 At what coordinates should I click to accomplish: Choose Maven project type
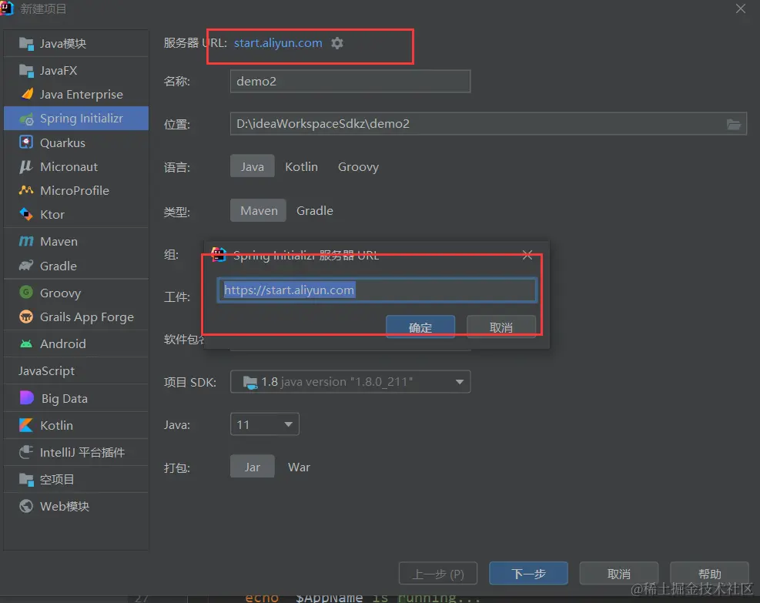259,210
